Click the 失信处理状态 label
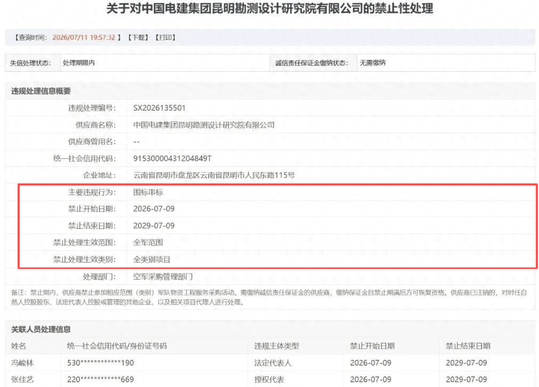 [x=30, y=63]
